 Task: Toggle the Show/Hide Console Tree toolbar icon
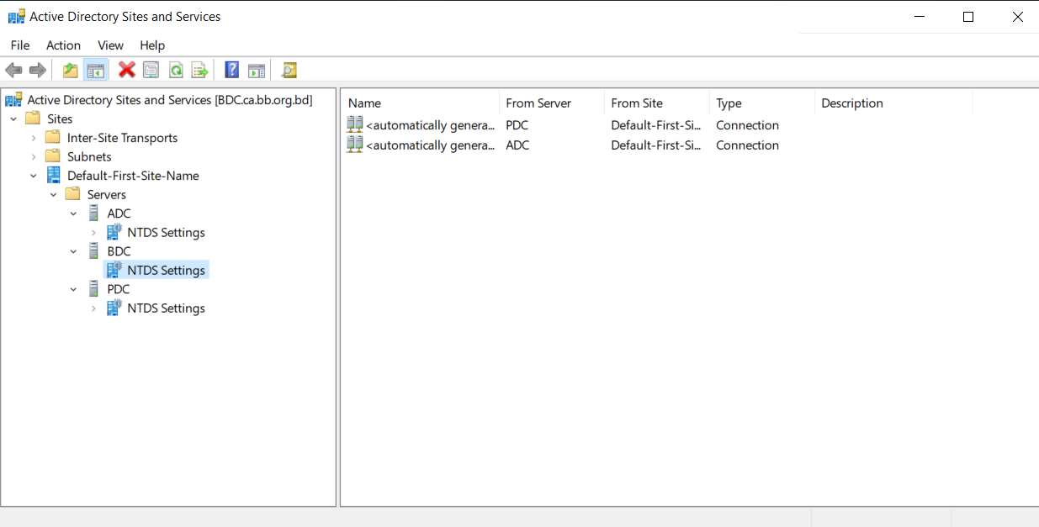95,71
